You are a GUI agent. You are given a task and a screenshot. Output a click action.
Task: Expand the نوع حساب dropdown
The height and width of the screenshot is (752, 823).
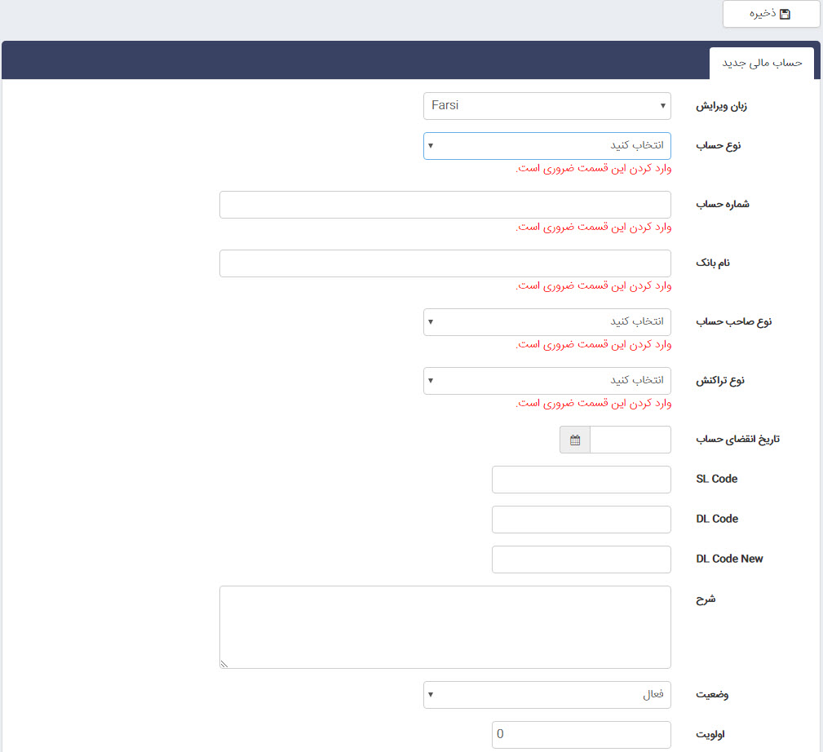pos(546,145)
